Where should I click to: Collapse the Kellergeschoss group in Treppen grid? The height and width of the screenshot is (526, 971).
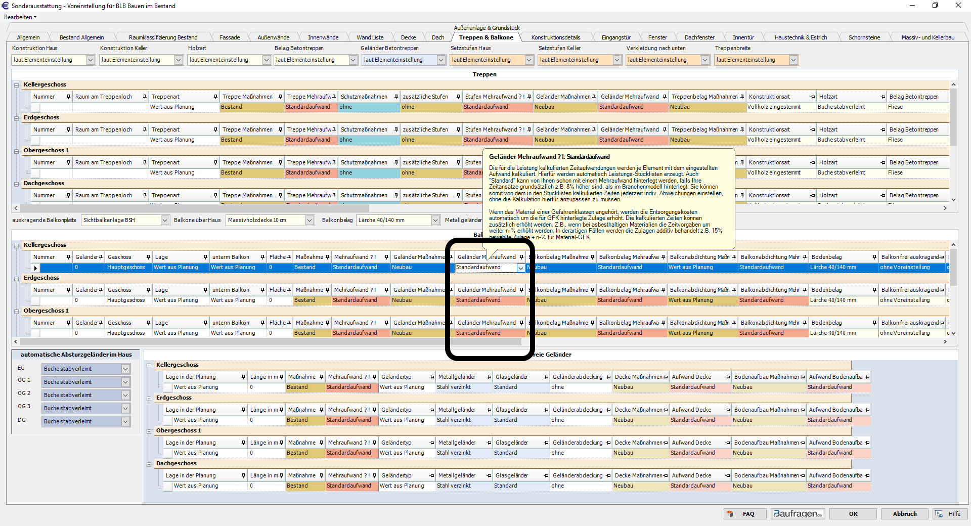coord(17,85)
